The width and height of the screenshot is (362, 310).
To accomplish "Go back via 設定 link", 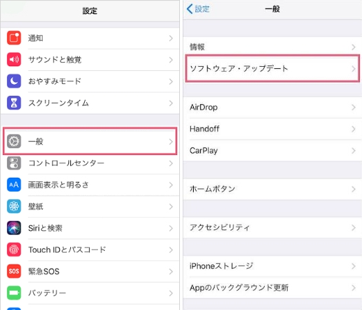I will (202, 9).
